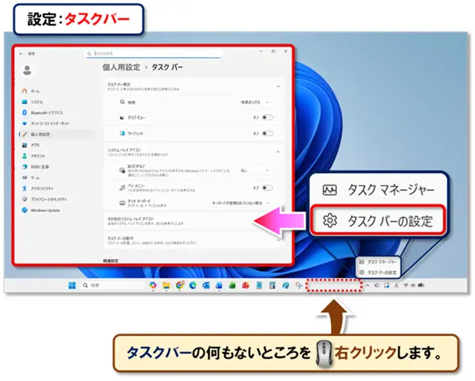This screenshot has height=381, width=475.
Task: Launch Microsoft Edge from the taskbar
Action: pos(193,285)
